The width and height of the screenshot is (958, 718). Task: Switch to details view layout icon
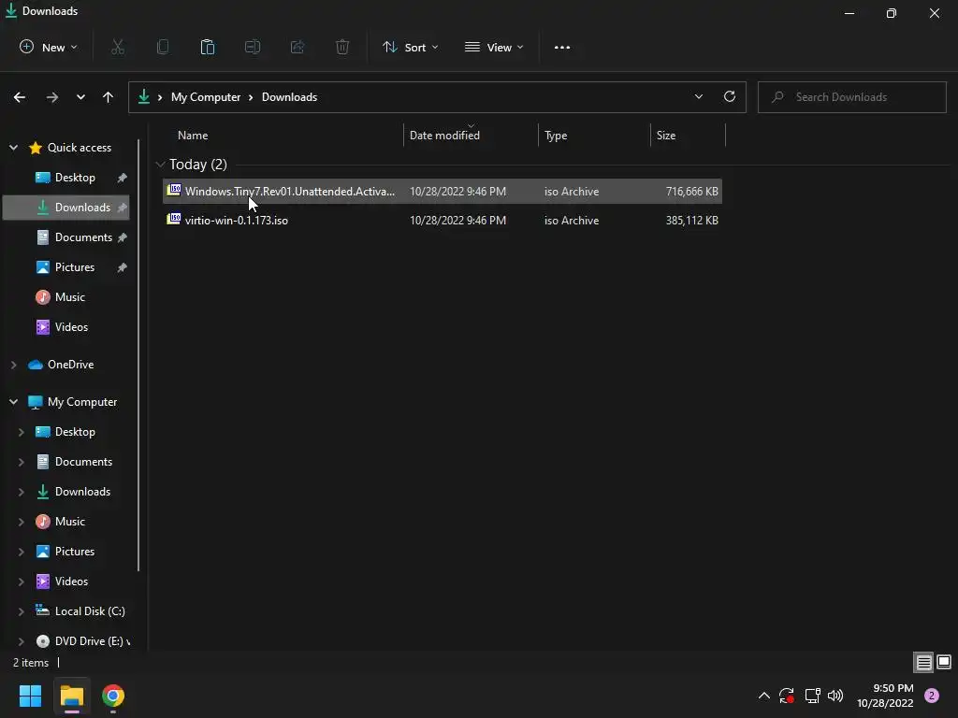tap(923, 662)
